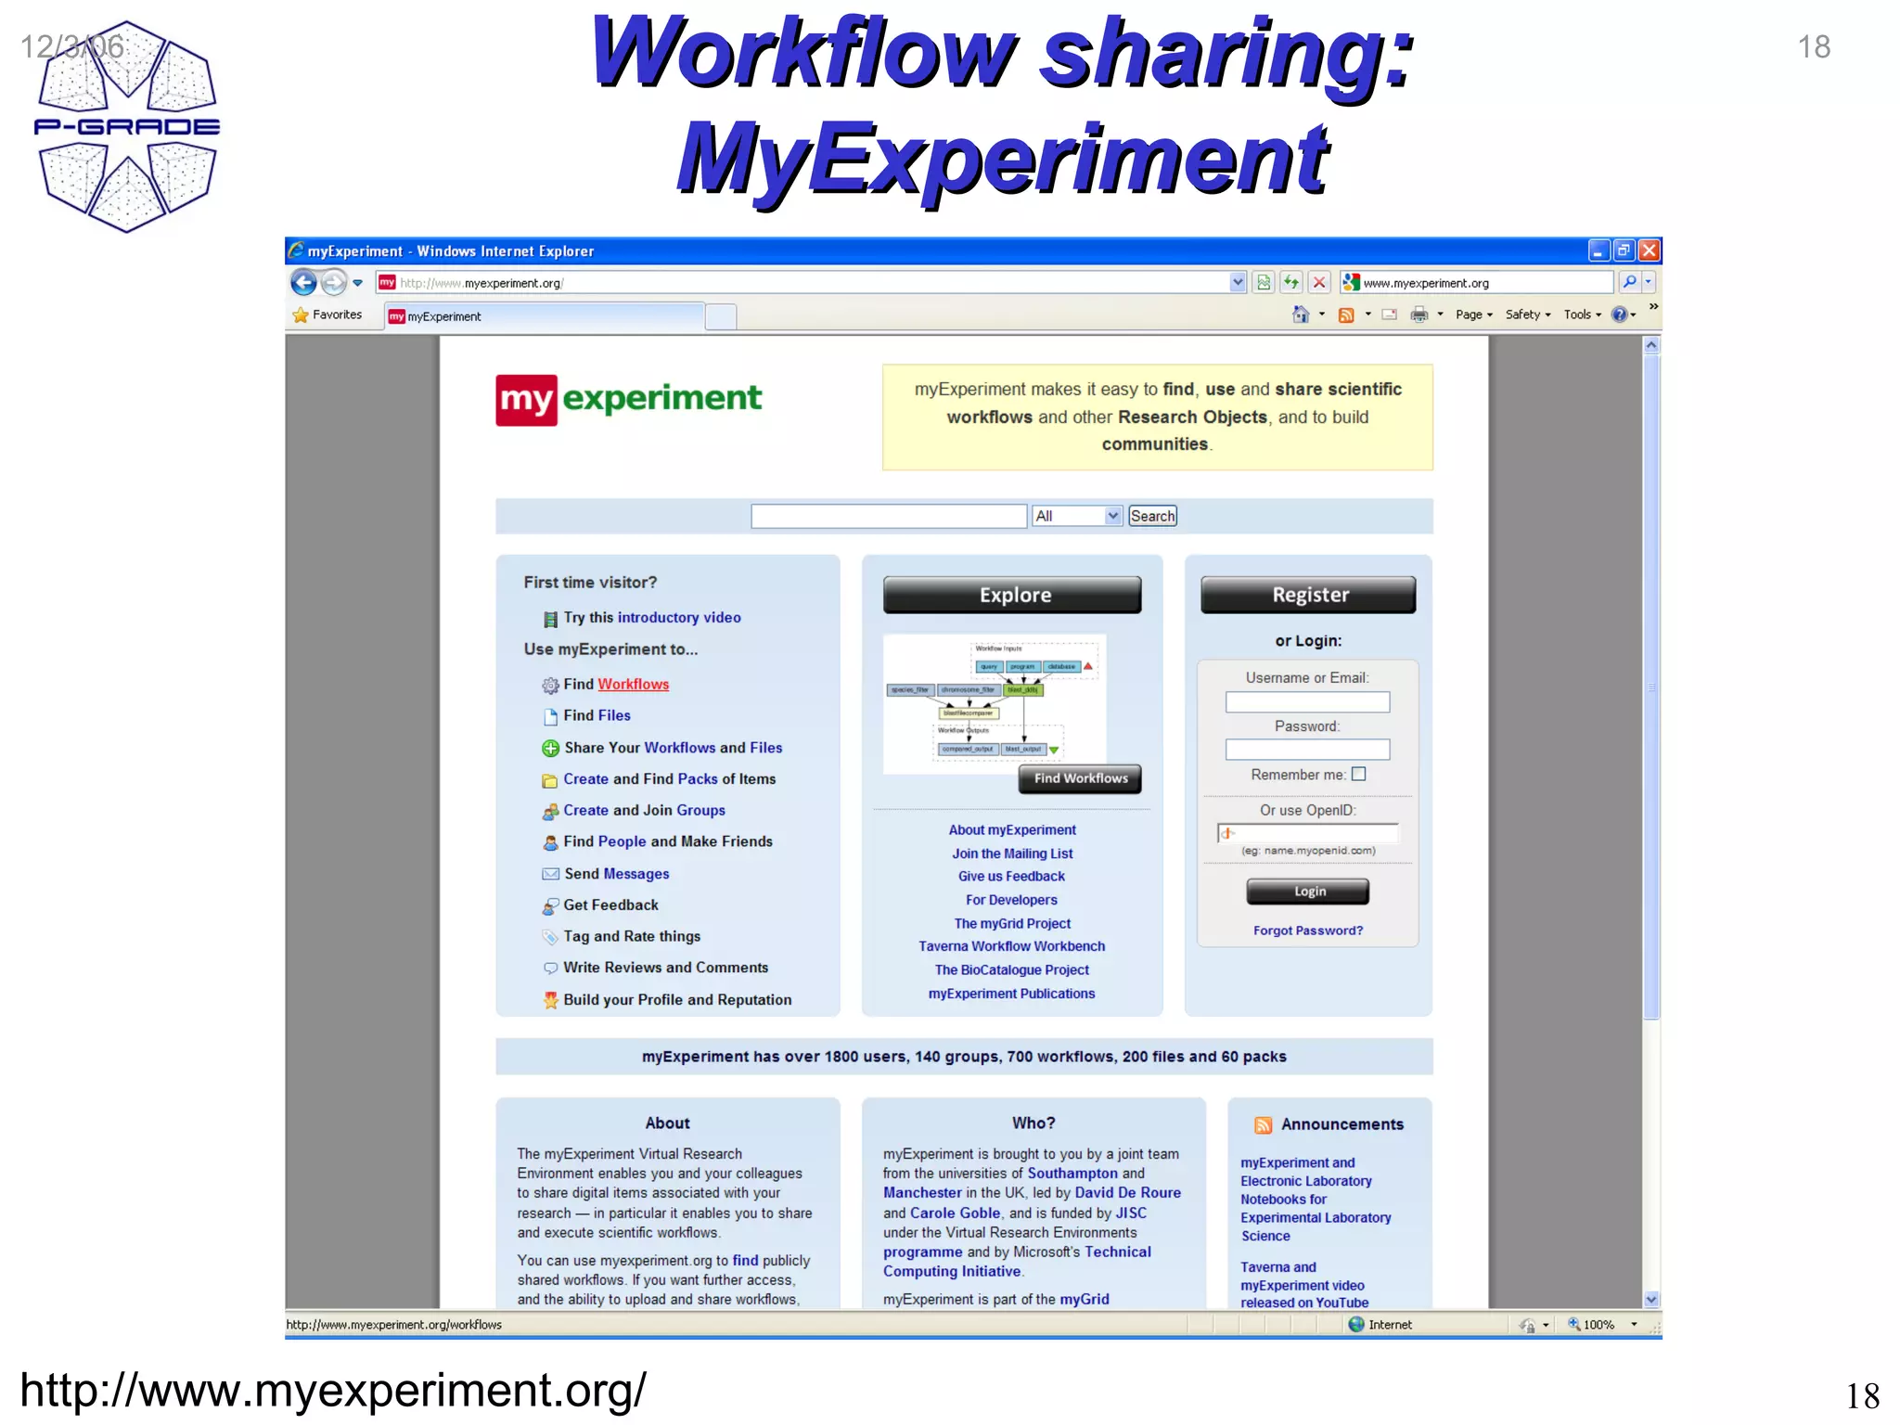Open the About myExperiment link
Viewport: 1900px width, 1425px height.
click(x=1012, y=830)
